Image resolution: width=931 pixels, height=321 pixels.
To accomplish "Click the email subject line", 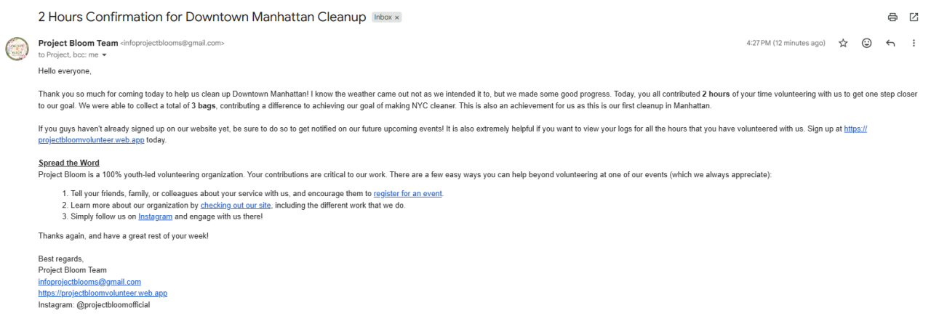I will pyautogui.click(x=201, y=17).
